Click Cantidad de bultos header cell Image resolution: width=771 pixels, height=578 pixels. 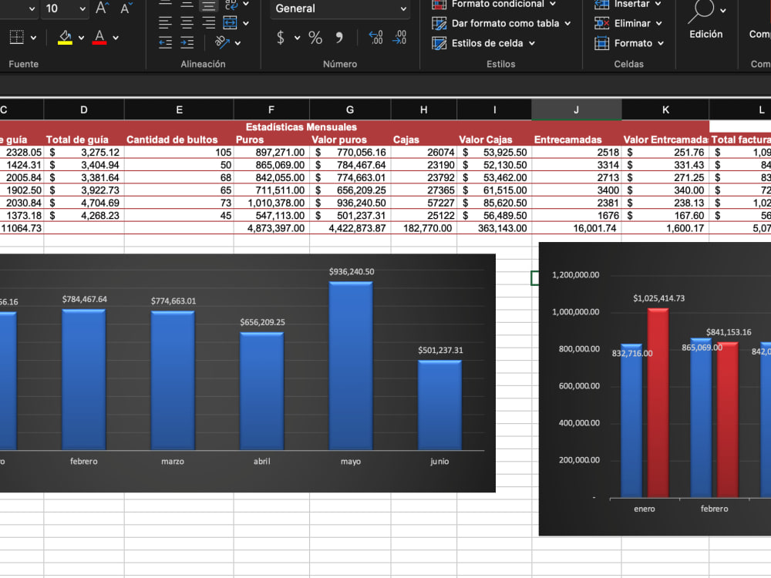click(179, 139)
